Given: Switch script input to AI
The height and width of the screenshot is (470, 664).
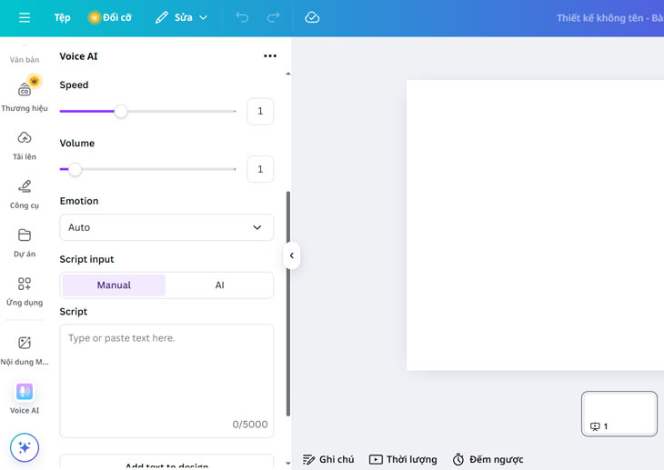Looking at the screenshot, I should click(219, 285).
